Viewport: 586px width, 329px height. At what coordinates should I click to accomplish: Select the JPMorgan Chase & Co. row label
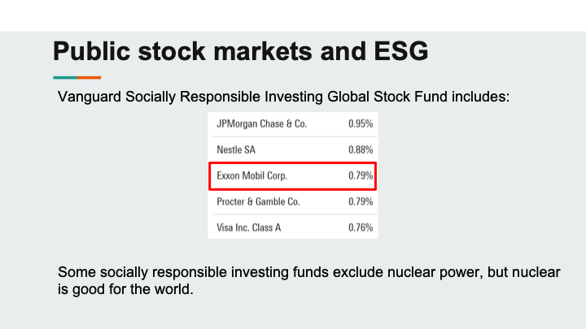coord(261,123)
